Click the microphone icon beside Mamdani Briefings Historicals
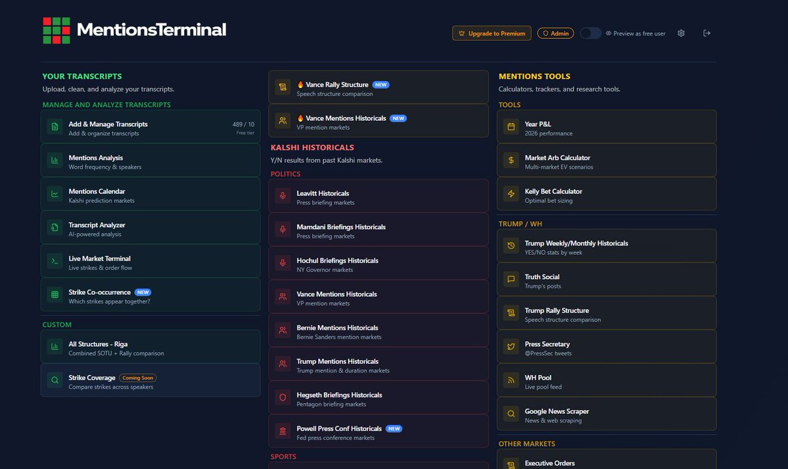This screenshot has width=788, height=469. (x=283, y=229)
